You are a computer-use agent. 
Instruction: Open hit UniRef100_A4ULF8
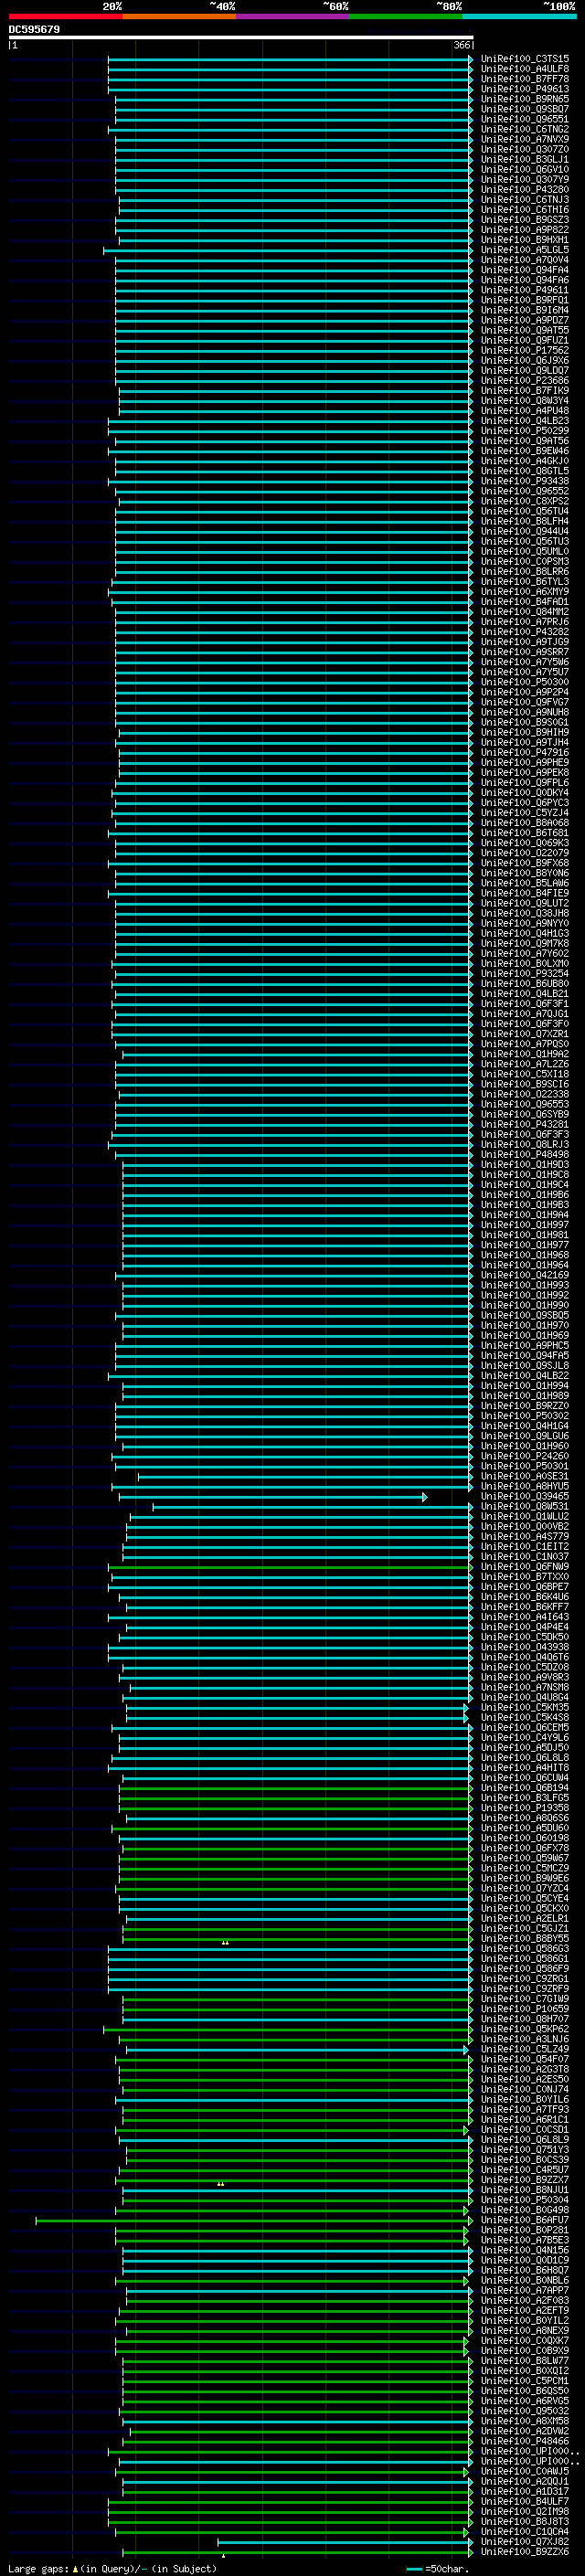point(525,69)
